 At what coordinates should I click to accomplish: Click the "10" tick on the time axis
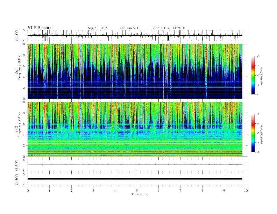246,191
